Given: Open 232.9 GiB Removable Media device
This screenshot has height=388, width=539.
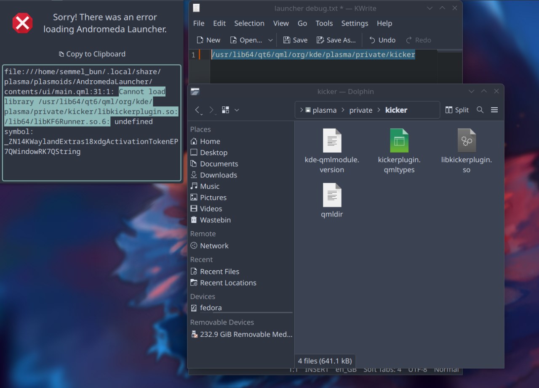Looking at the screenshot, I should [241, 335].
